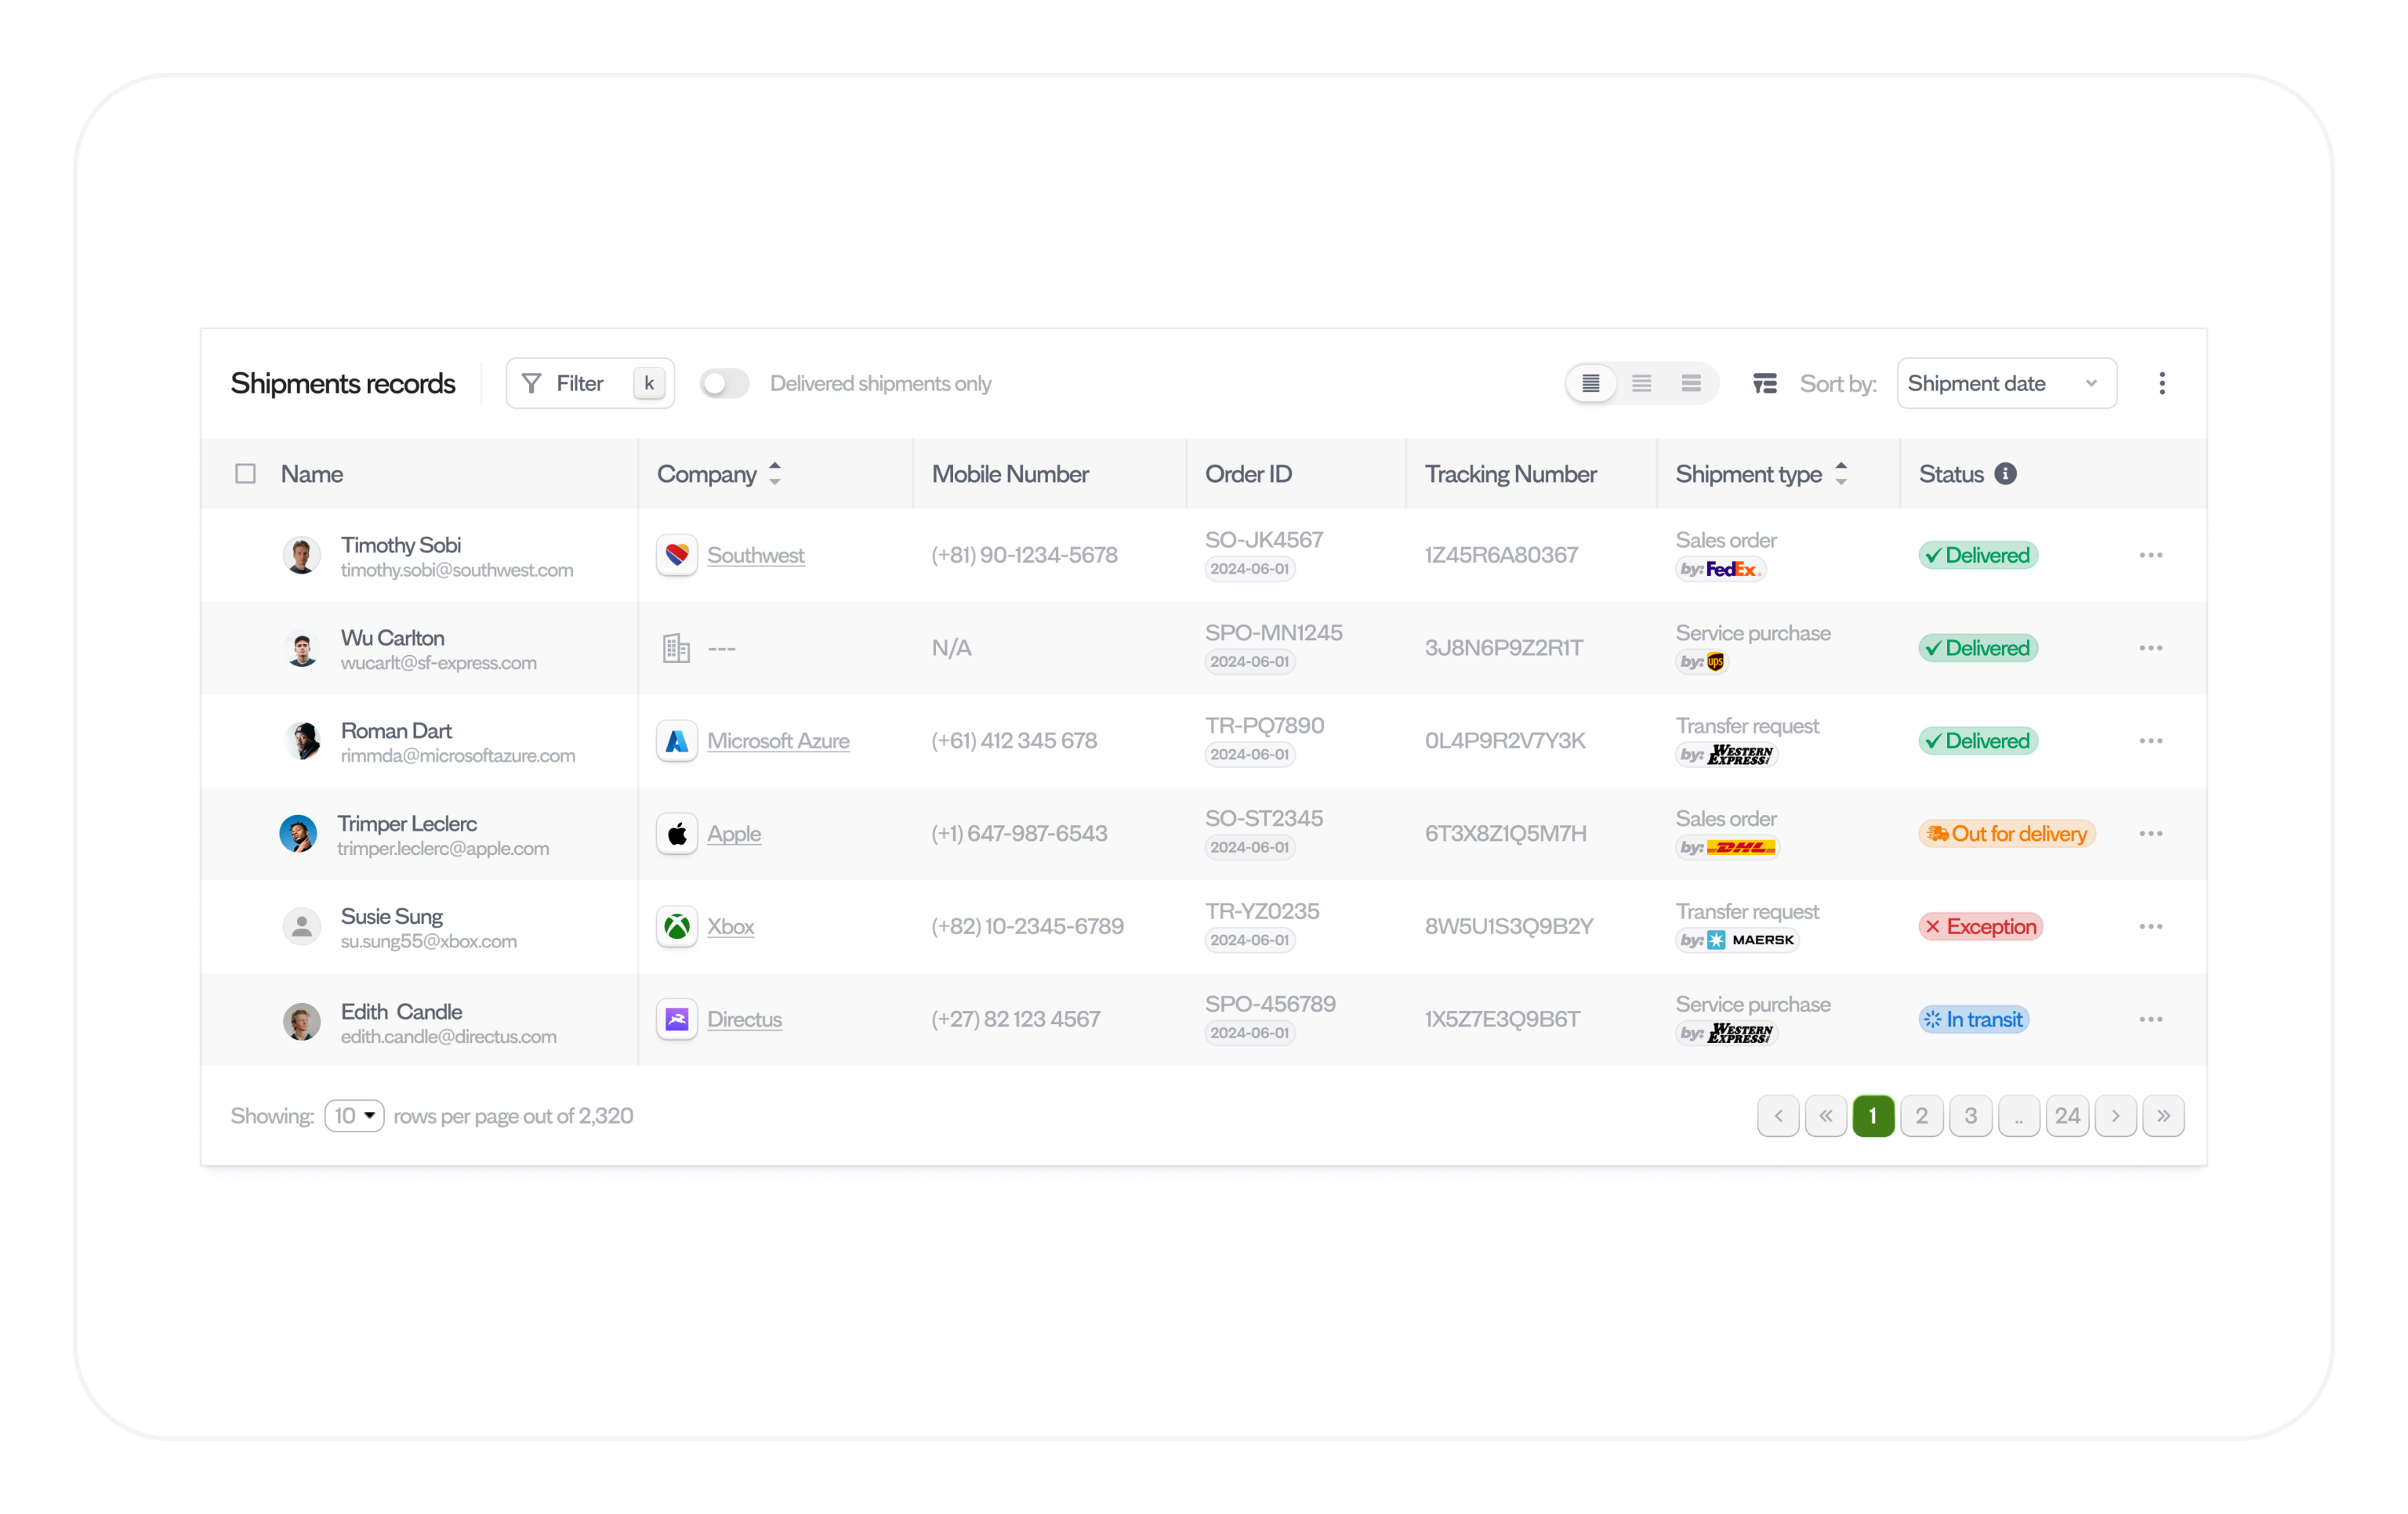Go to page 2
Viewport: 2408px width, 1514px height.
[1922, 1116]
